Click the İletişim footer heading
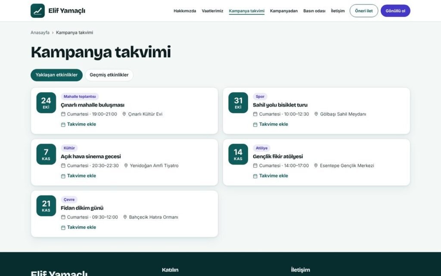The image size is (441, 276). point(300,270)
